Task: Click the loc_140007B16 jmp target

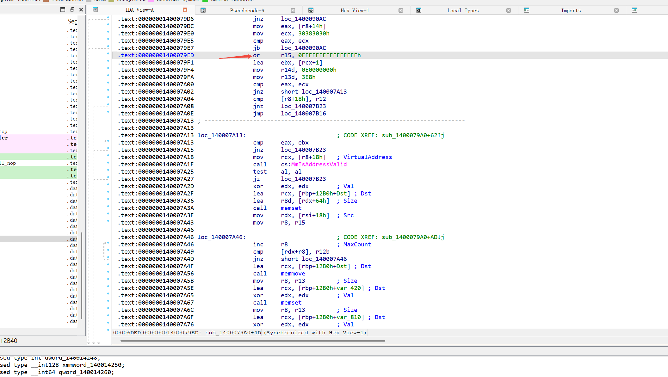Action: pos(303,114)
